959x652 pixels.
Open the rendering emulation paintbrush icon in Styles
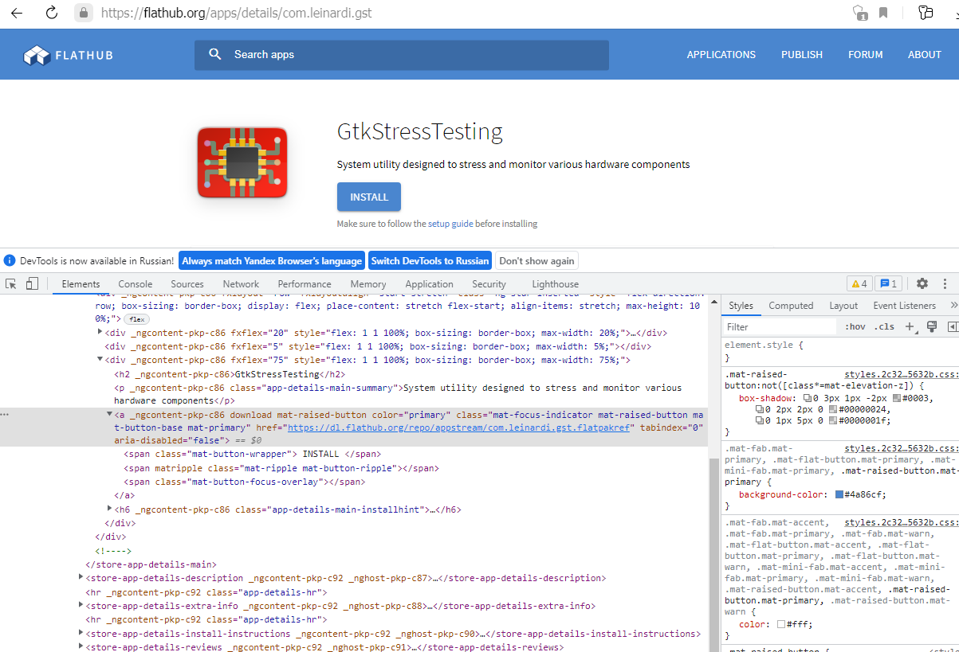click(931, 326)
